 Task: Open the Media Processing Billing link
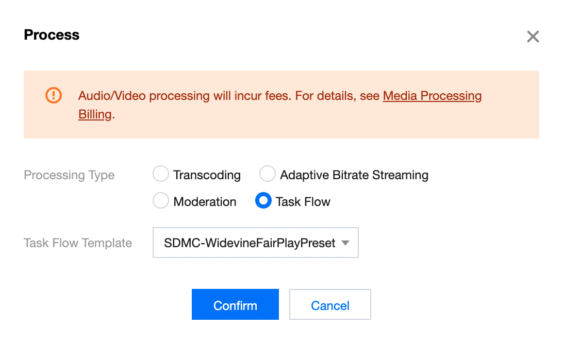[x=432, y=96]
